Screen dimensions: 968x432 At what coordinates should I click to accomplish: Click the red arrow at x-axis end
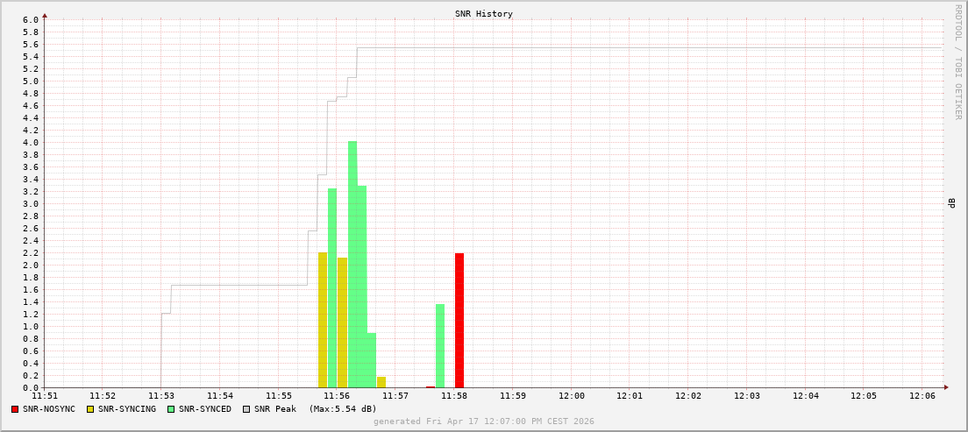tap(946, 387)
